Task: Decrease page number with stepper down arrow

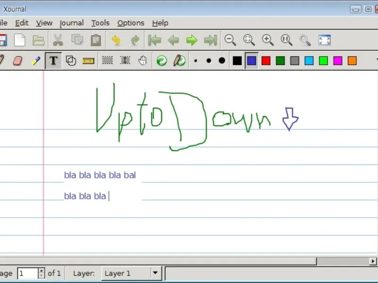Action: pos(42,276)
